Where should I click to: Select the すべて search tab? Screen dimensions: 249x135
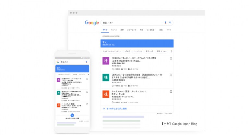105,30
